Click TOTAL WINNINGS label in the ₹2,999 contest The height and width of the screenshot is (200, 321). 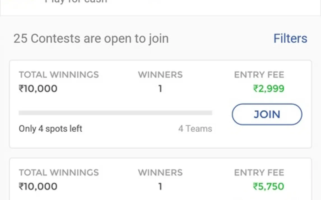[x=59, y=75]
